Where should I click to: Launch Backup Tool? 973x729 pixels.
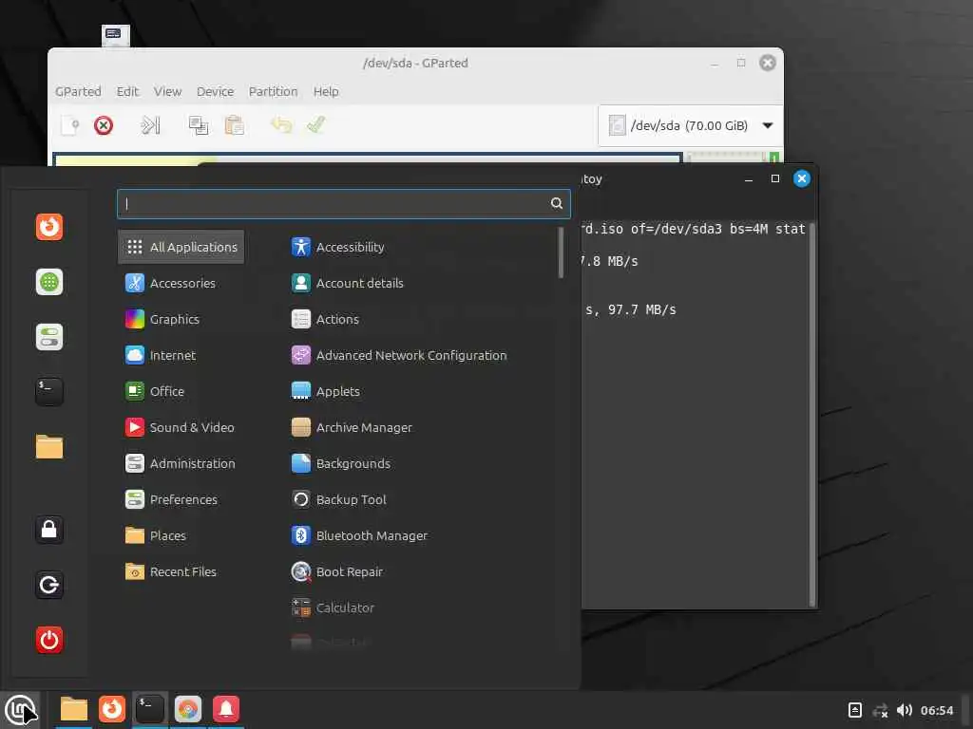click(339, 499)
